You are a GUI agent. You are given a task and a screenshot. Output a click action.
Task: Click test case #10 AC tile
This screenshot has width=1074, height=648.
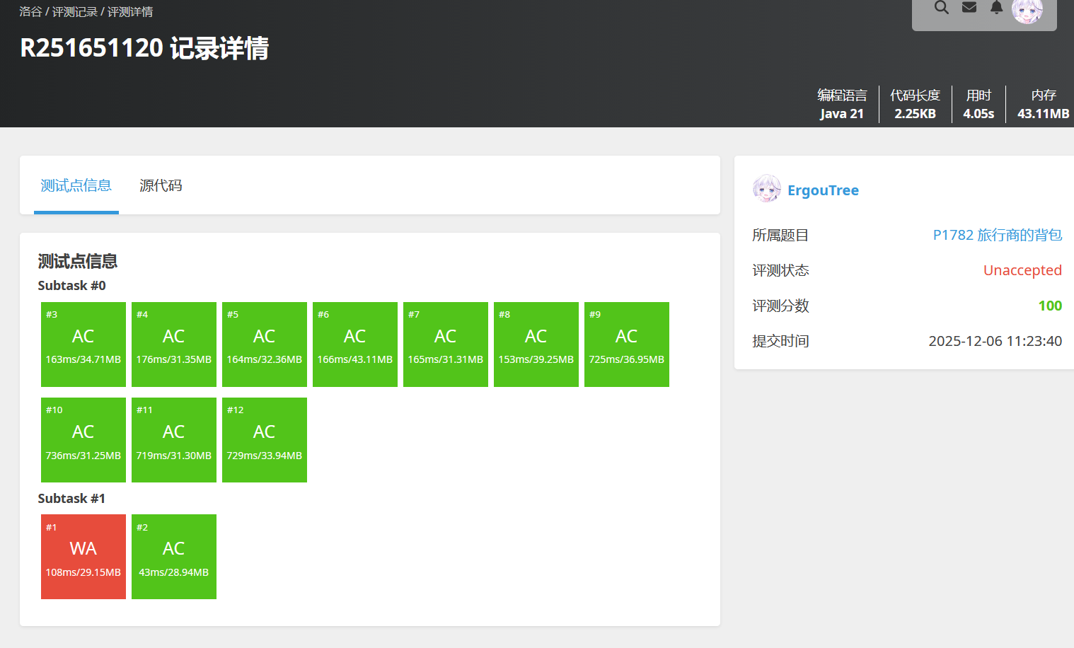click(x=83, y=440)
